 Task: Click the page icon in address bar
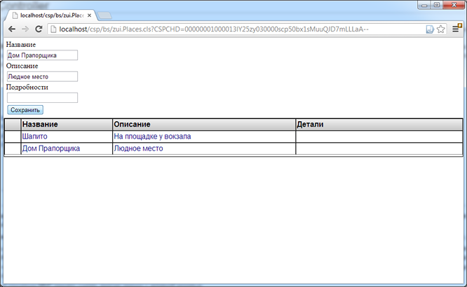click(x=53, y=29)
